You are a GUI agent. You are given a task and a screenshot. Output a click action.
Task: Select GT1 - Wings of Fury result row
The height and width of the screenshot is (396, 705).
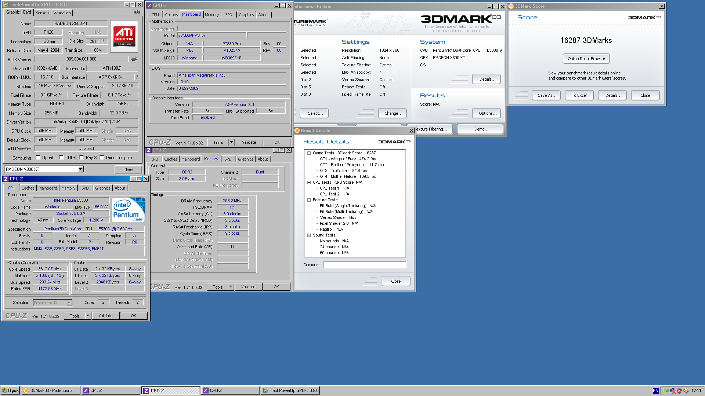[348, 159]
